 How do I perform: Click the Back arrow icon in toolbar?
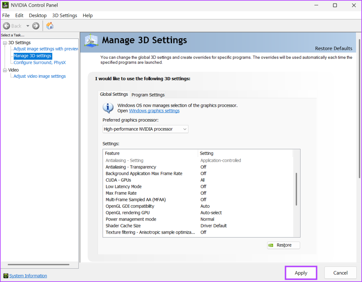[6, 26]
